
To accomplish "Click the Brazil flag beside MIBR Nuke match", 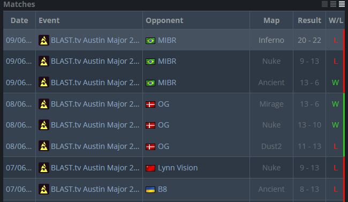I will tap(150, 61).
